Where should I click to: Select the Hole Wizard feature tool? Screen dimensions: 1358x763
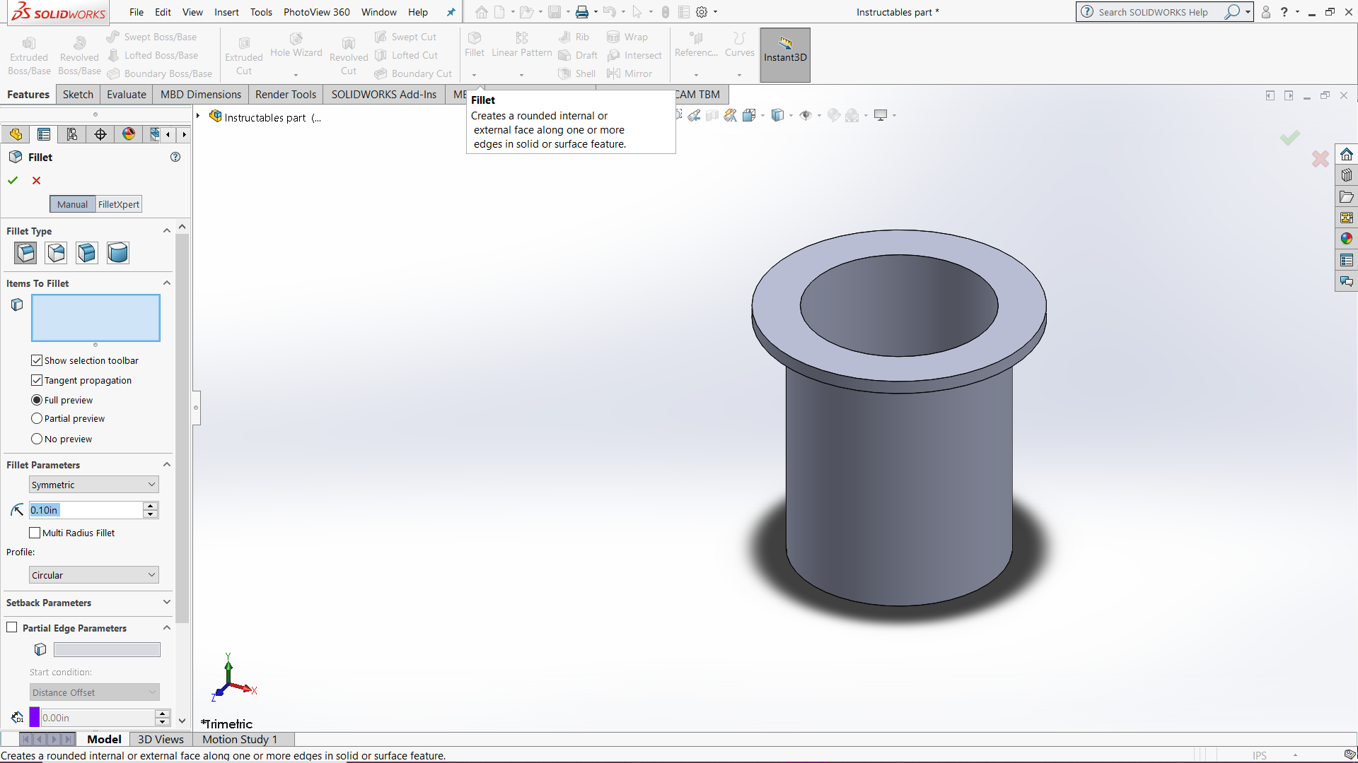coord(296,48)
